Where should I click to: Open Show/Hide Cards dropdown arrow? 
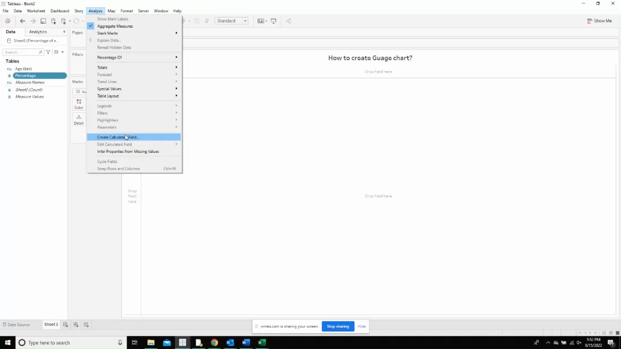click(266, 21)
